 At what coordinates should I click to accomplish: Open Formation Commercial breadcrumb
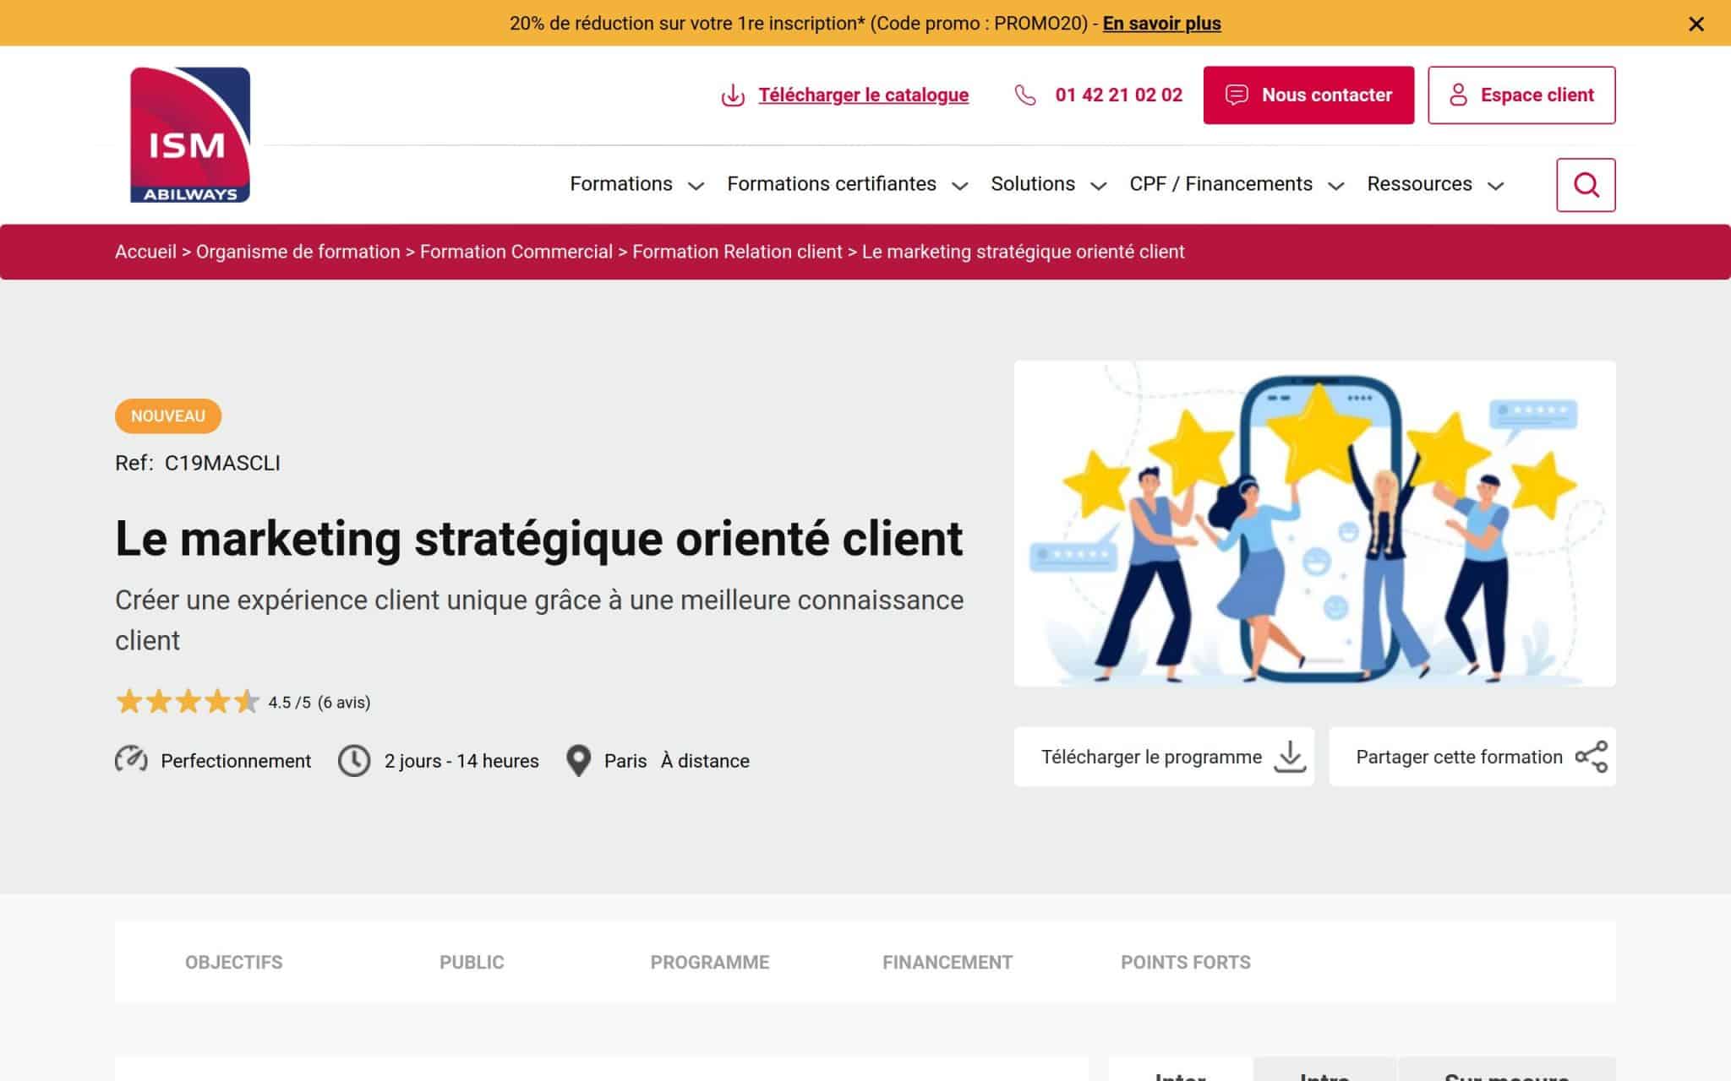pos(516,252)
